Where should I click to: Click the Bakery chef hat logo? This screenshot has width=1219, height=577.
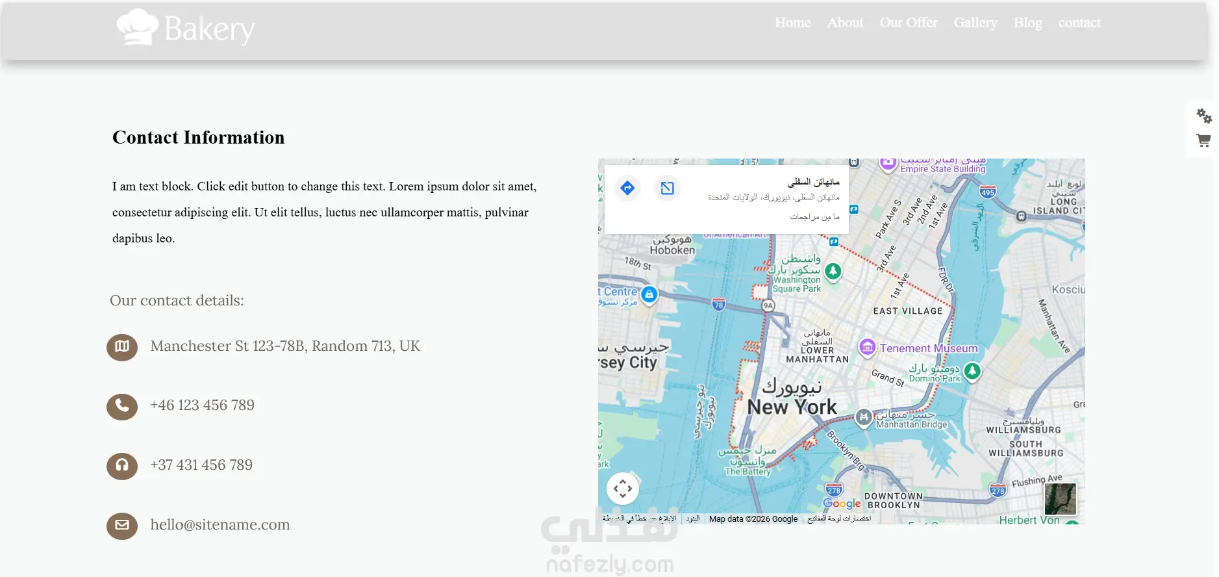[186, 28]
